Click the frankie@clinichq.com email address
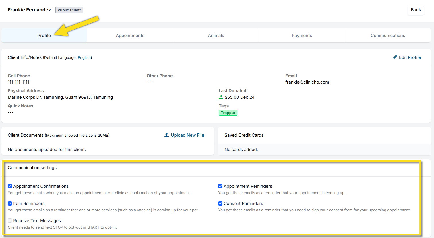Image resolution: width=434 pixels, height=238 pixels. pyautogui.click(x=307, y=82)
